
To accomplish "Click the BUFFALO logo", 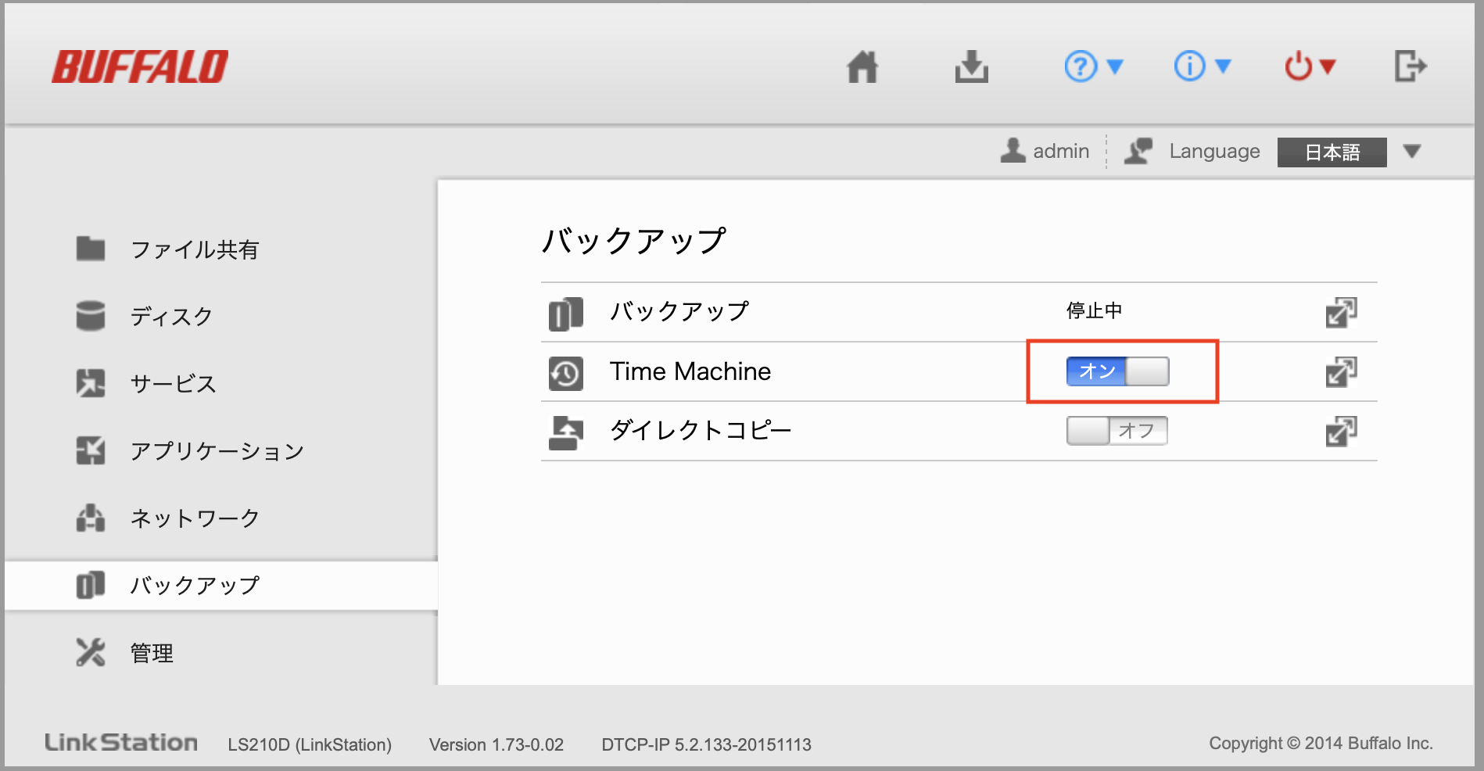I will [141, 67].
